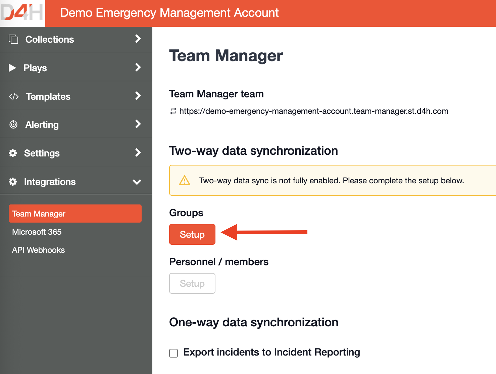Viewport: 496px width, 374px height.
Task: Expand the Alerting menu chevron
Action: (x=138, y=124)
